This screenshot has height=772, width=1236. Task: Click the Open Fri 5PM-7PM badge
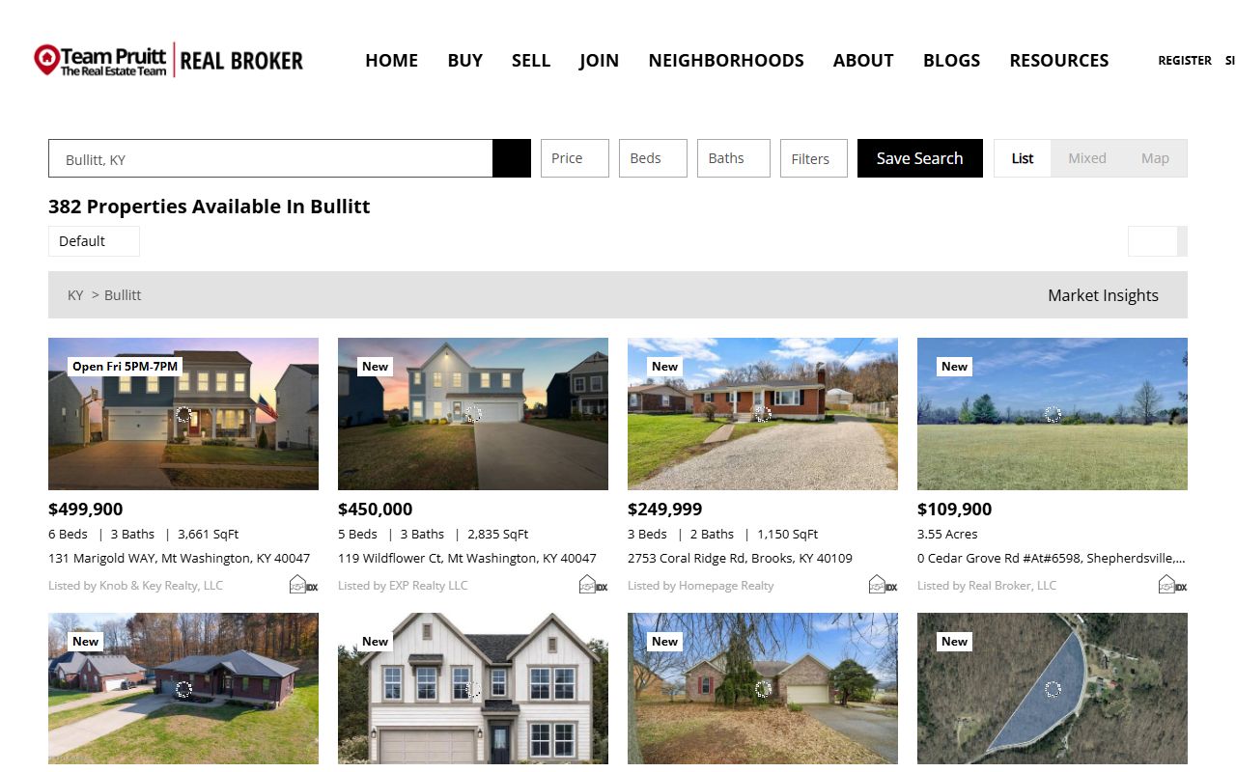coord(126,367)
